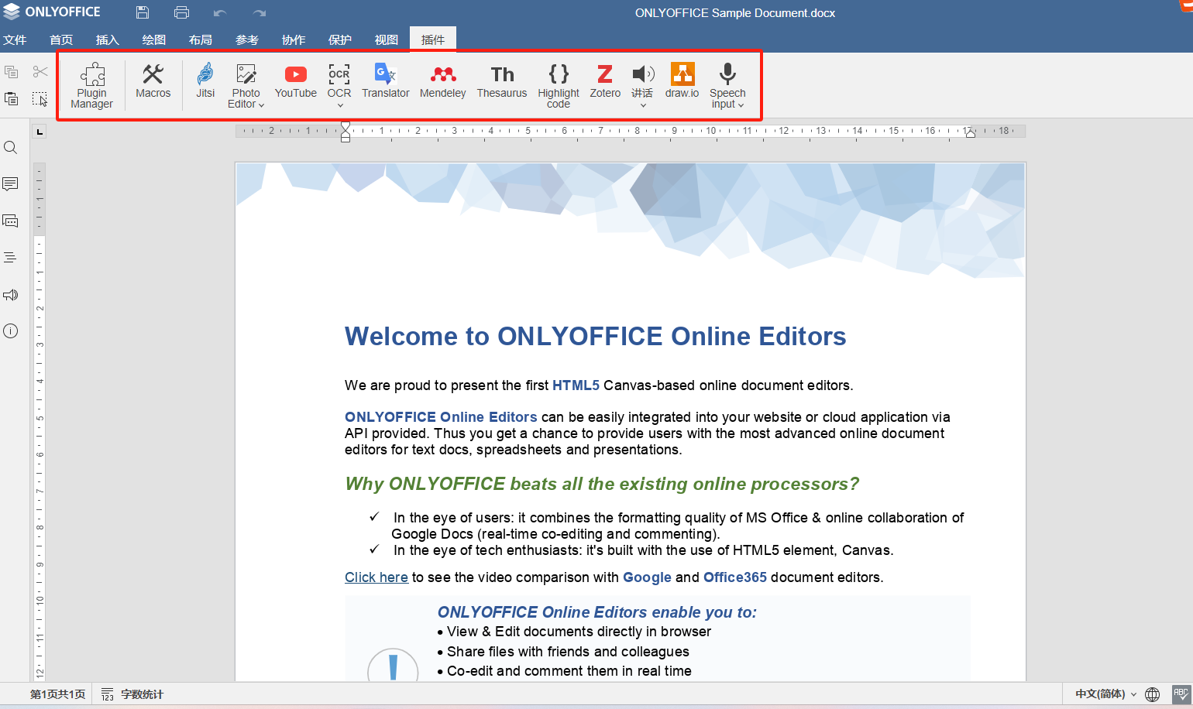
Task: Expand the Photo Editor dropdown arrow
Action: tap(262, 105)
